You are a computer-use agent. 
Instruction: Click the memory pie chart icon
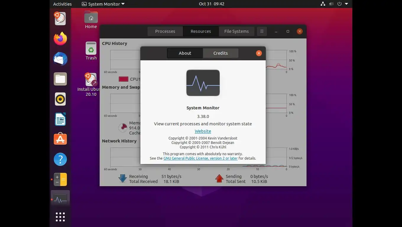[x=123, y=128]
